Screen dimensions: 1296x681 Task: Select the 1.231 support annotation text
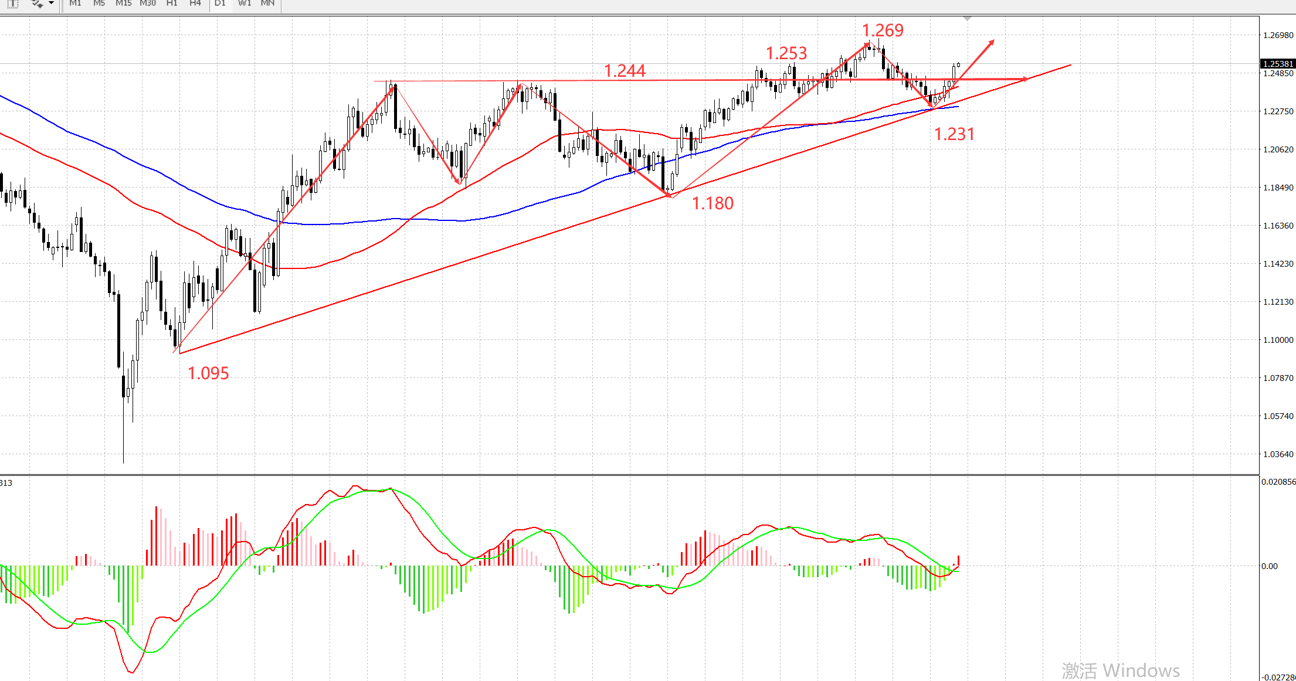(954, 134)
